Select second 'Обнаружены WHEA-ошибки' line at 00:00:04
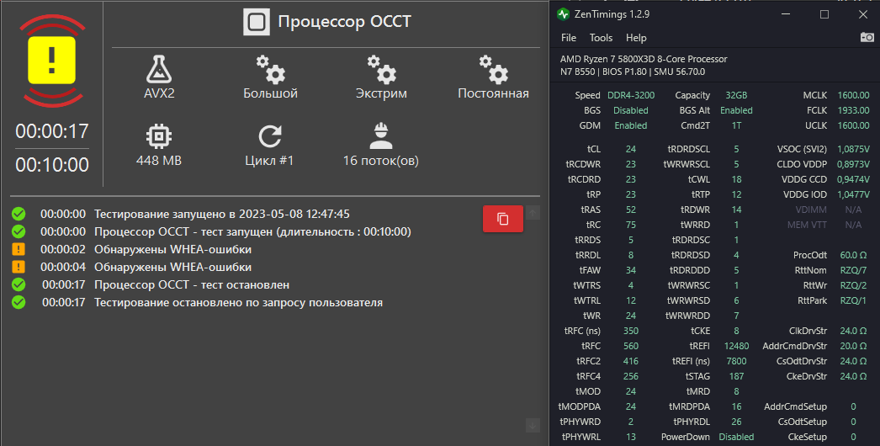Screen dimensions: 880x446 point(172,267)
